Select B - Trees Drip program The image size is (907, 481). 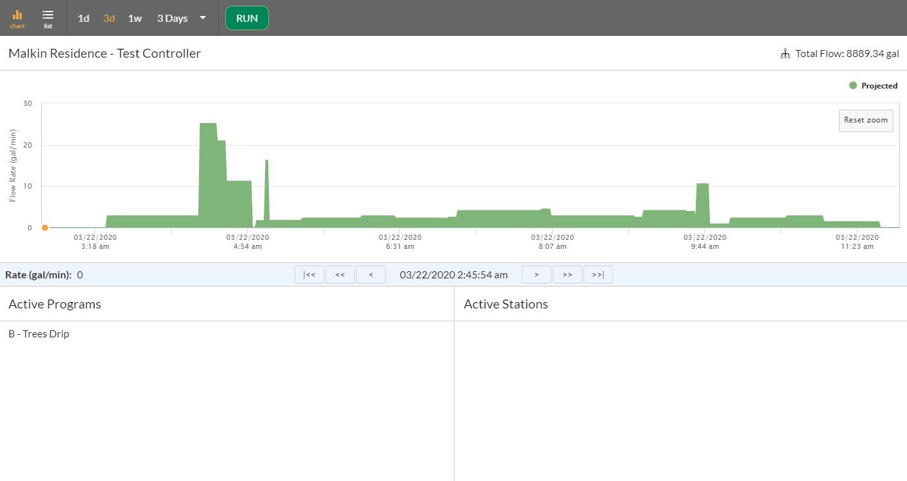coord(39,334)
